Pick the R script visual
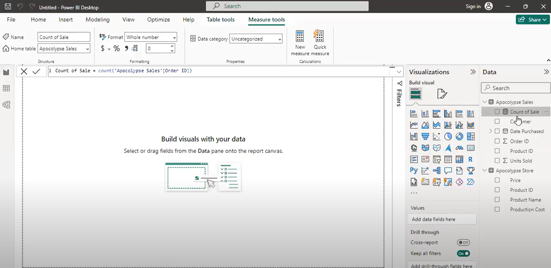Screen dimensions: 551x268 pyautogui.click(x=470, y=159)
